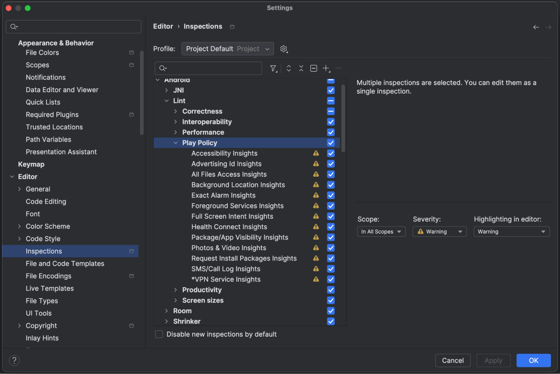Click the add inspection plus icon

tap(326, 68)
